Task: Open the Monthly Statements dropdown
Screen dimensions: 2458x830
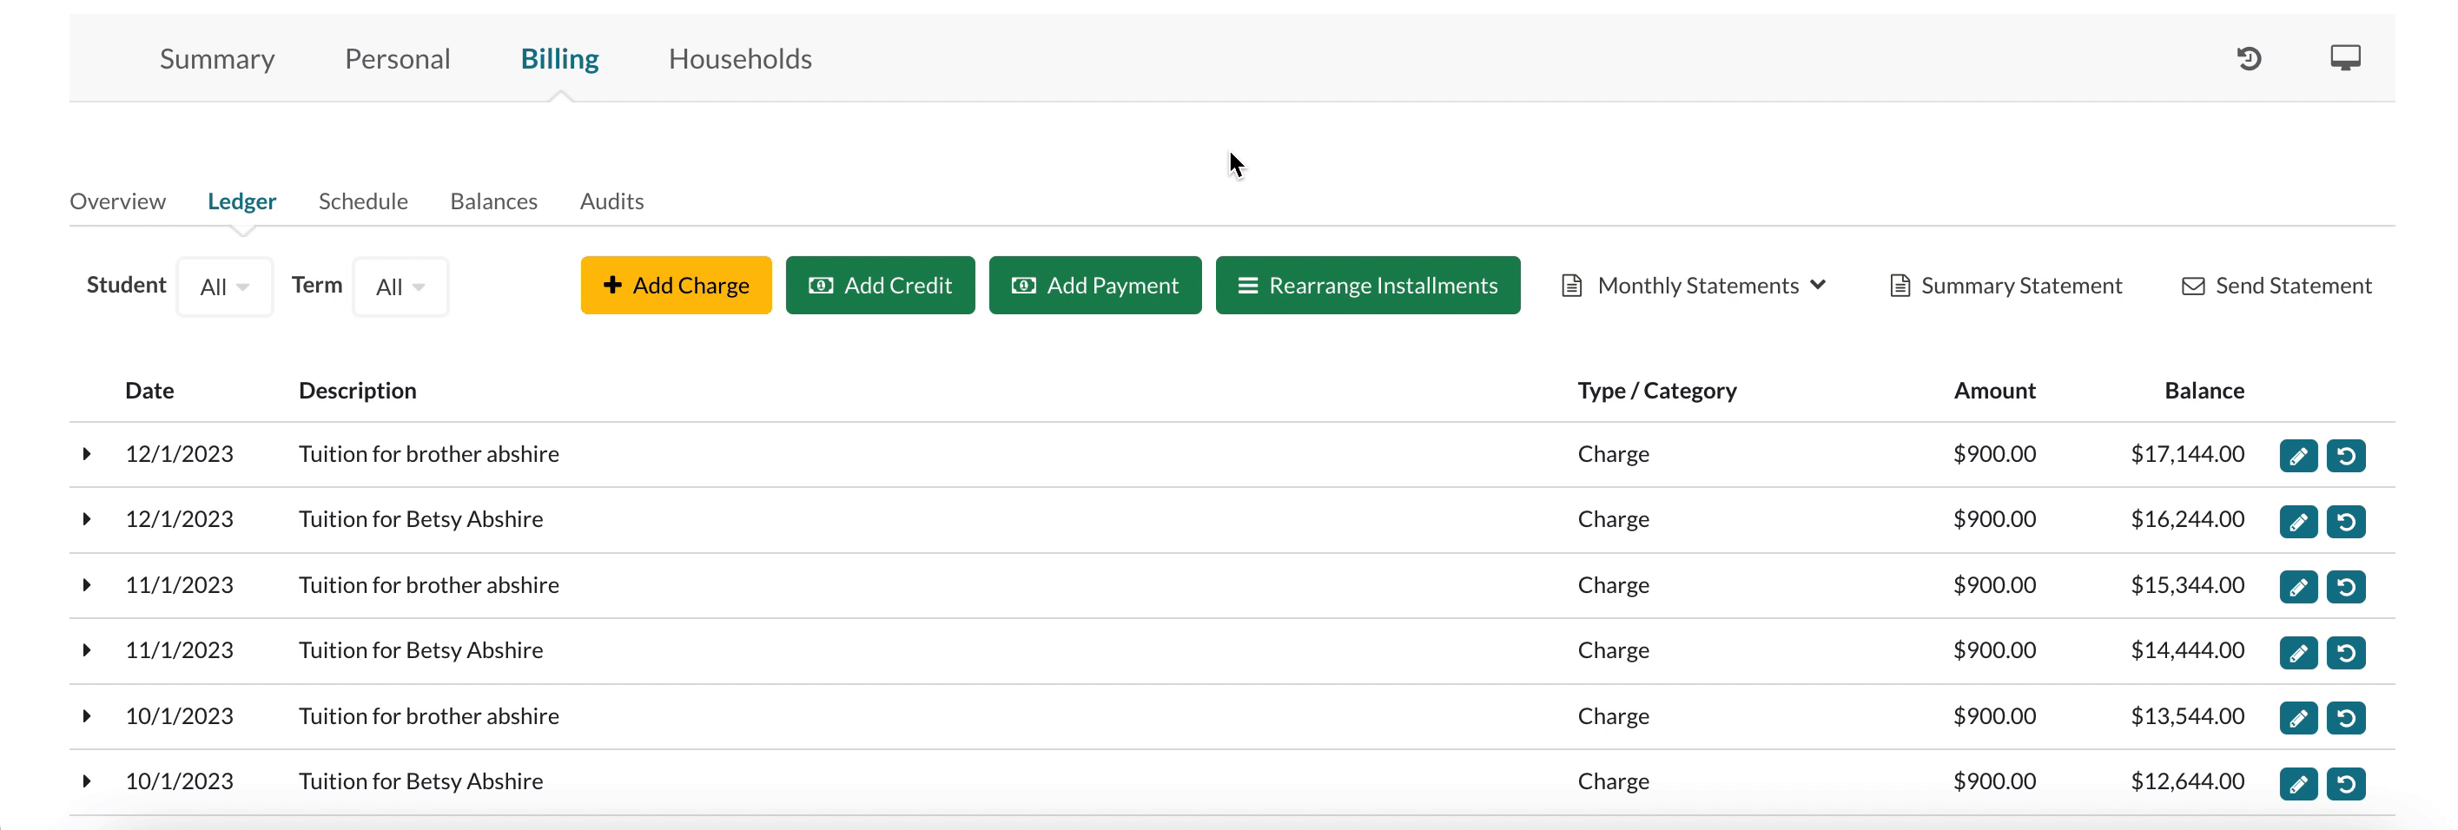Action: pyautogui.click(x=1694, y=286)
